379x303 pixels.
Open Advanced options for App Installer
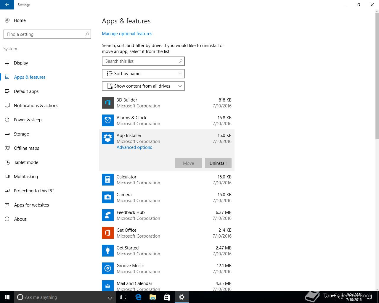134,147
